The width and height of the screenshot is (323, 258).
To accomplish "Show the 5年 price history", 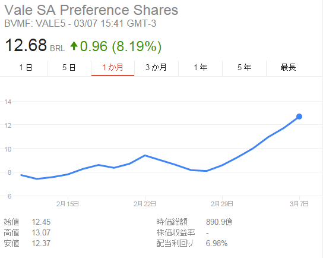I will pyautogui.click(x=244, y=68).
